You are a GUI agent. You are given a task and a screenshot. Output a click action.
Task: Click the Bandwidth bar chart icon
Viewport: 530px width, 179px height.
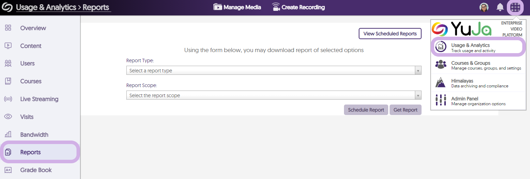[x=8, y=135]
